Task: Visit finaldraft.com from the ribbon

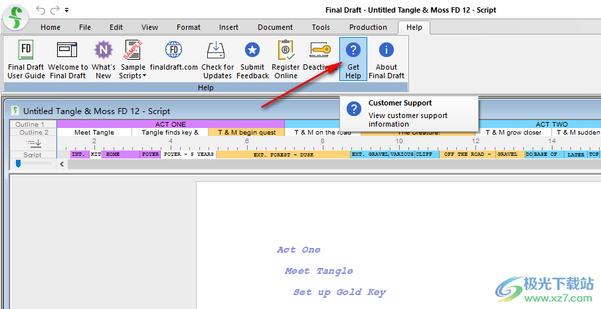Action: click(173, 56)
